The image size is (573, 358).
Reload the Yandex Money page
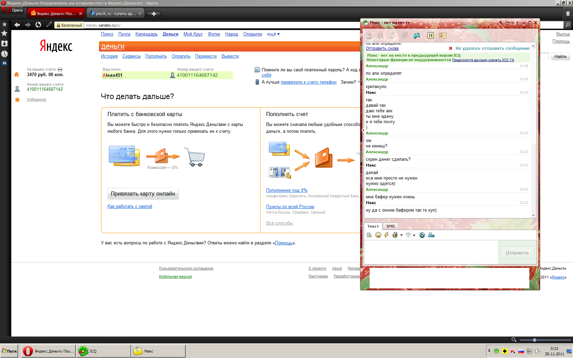[x=39, y=25]
